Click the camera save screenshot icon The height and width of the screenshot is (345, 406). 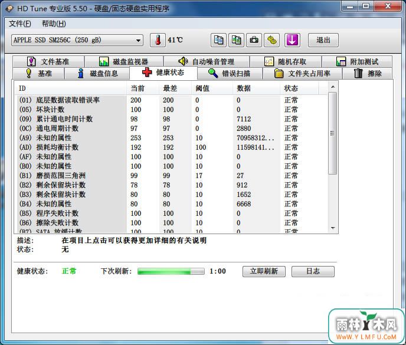(254, 40)
